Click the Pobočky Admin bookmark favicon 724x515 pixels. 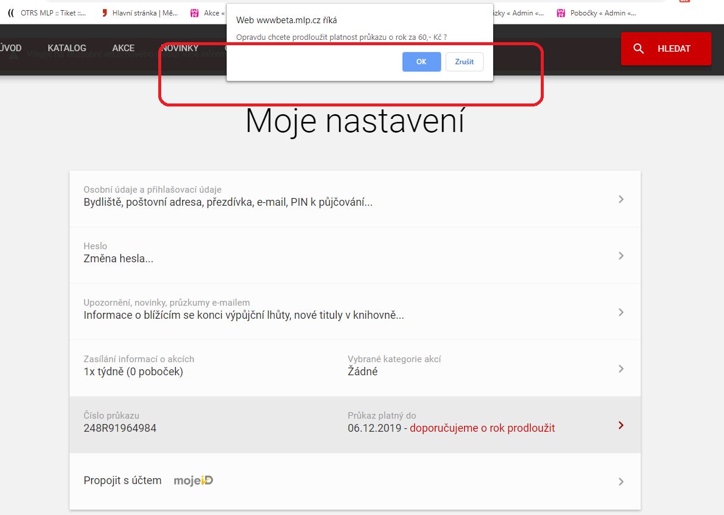tap(560, 13)
